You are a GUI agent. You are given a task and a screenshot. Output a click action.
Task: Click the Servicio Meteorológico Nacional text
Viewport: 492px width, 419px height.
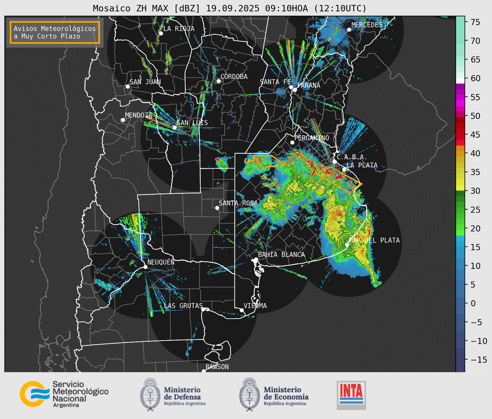[80, 394]
